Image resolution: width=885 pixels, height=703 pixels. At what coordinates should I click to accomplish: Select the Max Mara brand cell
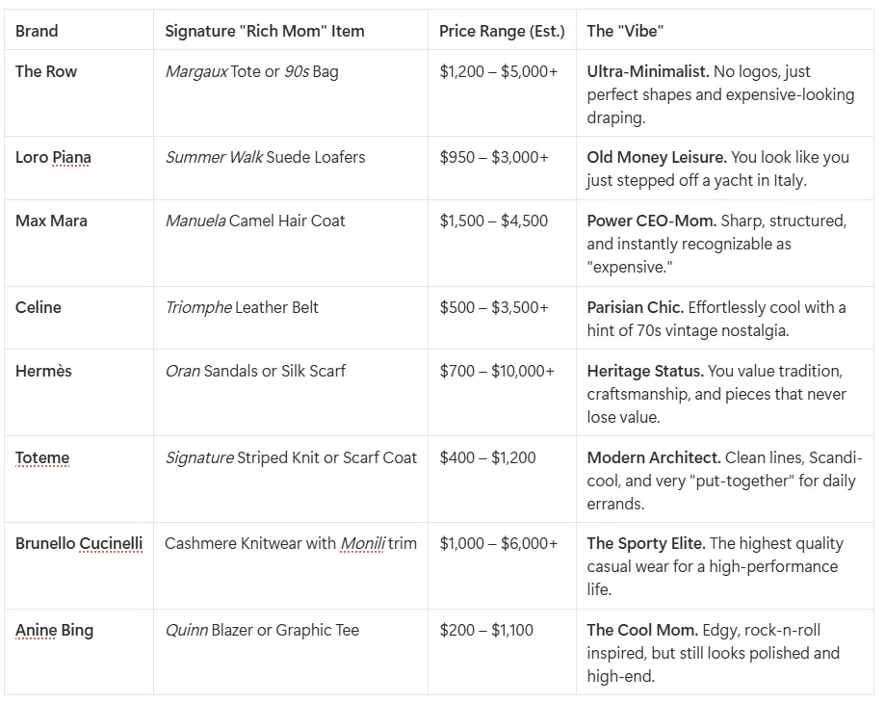tap(51, 221)
